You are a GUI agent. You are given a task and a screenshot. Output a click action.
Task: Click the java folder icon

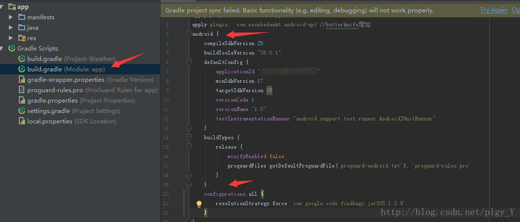(22, 27)
